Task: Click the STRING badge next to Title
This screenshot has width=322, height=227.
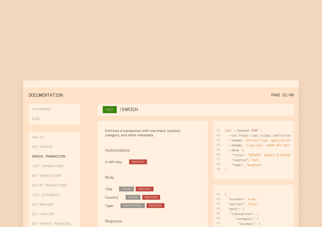Action: (126, 189)
